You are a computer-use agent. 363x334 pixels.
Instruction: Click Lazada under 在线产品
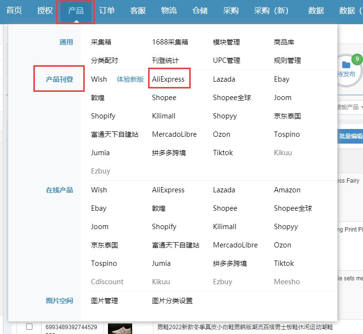click(224, 190)
